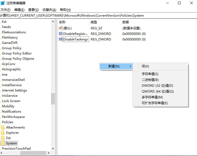Select the System folder icon in tree
The width and height of the screenshot is (197, 156).
pyautogui.click(x=3, y=143)
